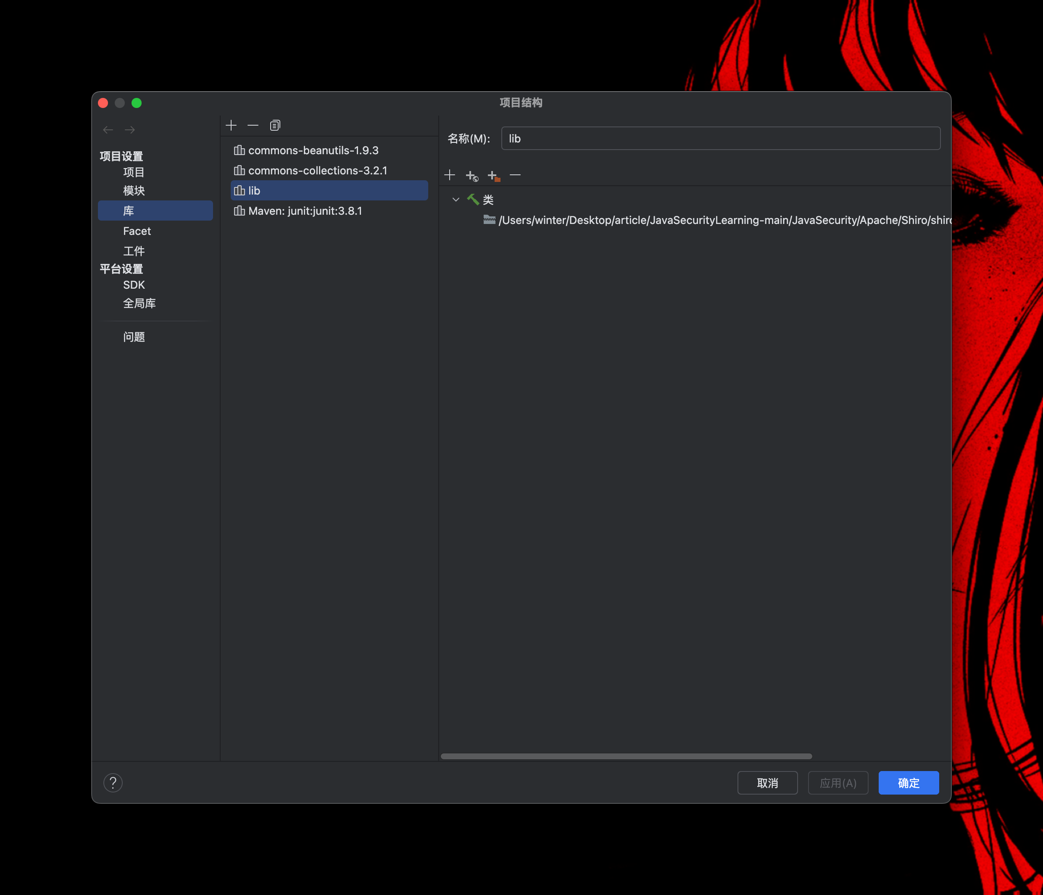Collapse the 类 tree node
Screen dimensions: 1043x895
456,200
